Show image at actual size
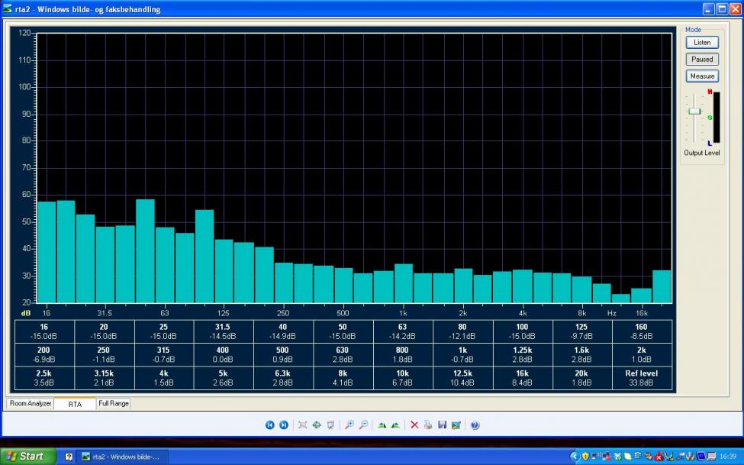The width and height of the screenshot is (744, 465). [317, 425]
